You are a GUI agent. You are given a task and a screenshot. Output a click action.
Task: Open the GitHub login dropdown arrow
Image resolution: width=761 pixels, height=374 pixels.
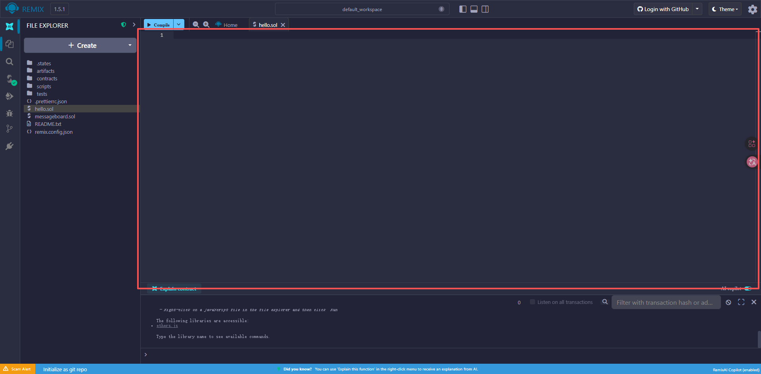(x=697, y=9)
